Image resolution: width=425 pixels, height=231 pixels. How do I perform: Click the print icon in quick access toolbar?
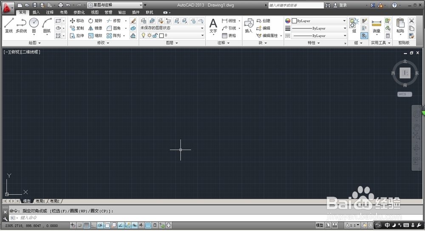click(x=60, y=5)
